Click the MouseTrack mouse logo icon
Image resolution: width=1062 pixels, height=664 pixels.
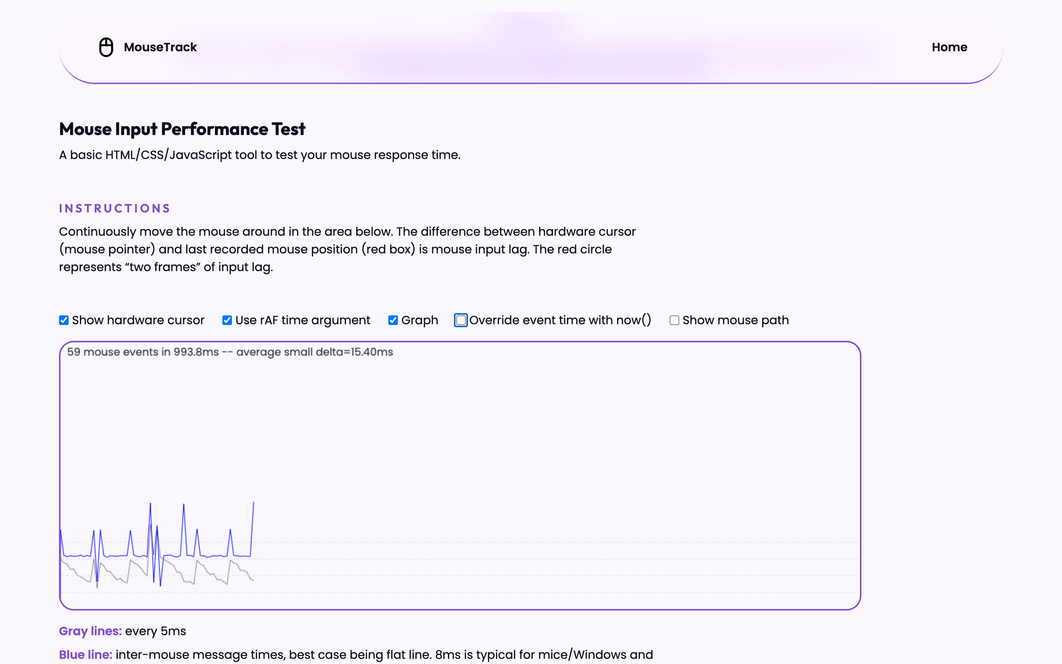[106, 47]
